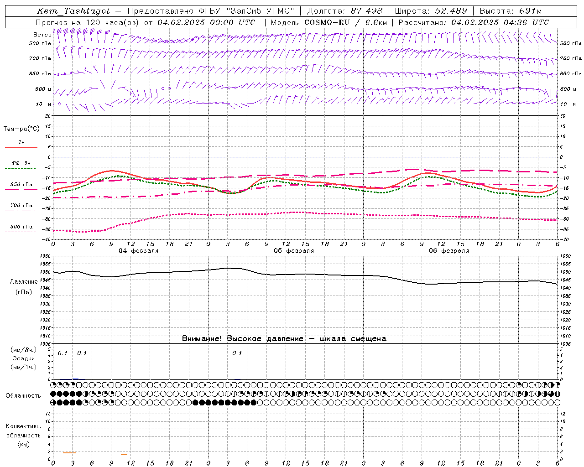Click the Td 2м dew point legend
Screen dimensions: 584x467
pos(21,165)
